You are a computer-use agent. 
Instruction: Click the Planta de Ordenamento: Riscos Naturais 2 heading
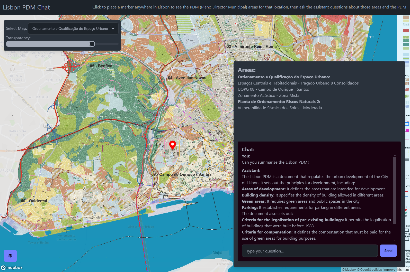(279, 102)
